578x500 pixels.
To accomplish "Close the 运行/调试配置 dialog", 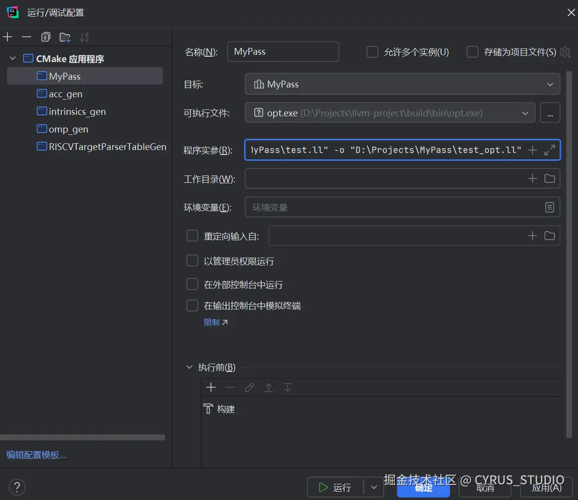I will [x=571, y=13].
